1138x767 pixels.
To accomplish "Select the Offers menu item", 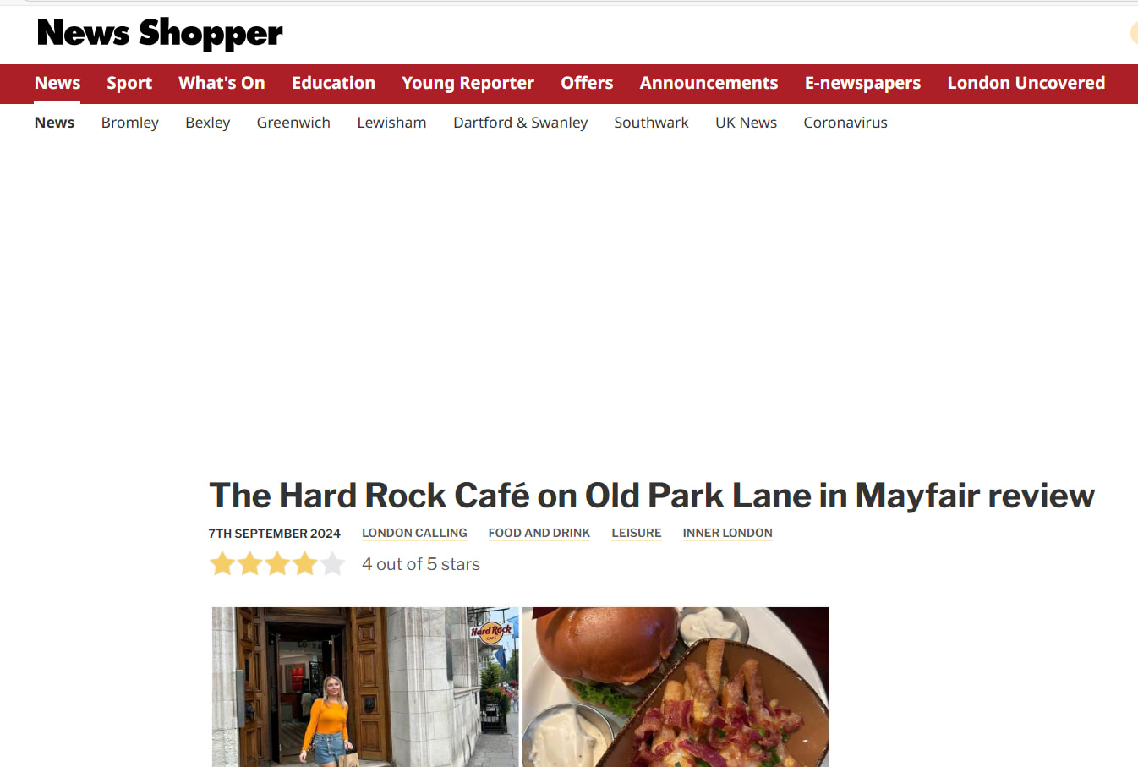I will [587, 83].
